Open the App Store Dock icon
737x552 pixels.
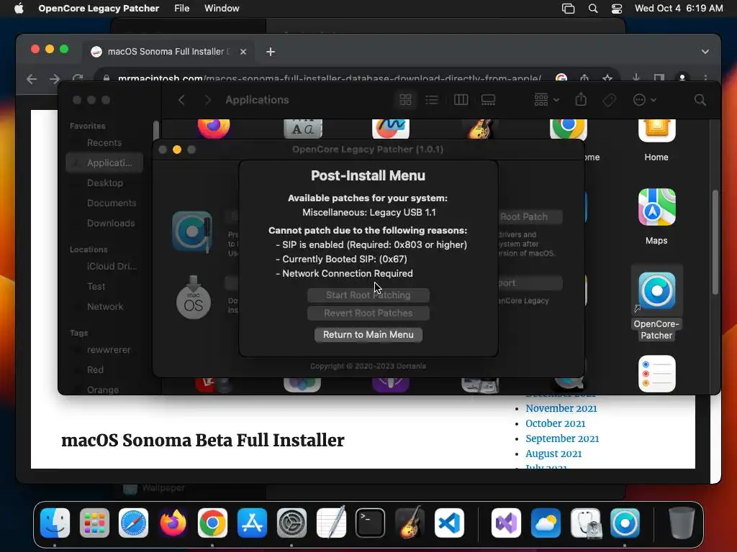coord(252,523)
